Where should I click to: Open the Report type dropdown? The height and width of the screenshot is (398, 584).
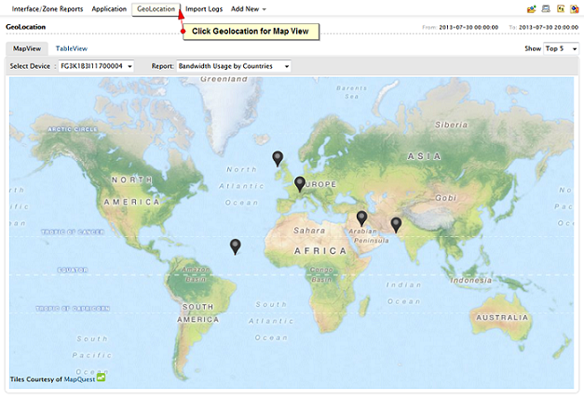click(x=234, y=66)
